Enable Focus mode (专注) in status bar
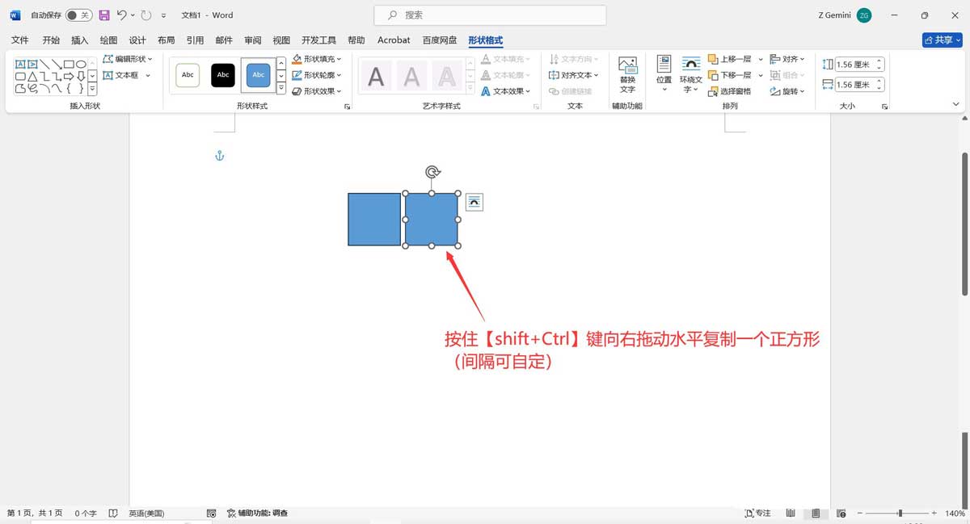This screenshot has width=970, height=524. (758, 513)
